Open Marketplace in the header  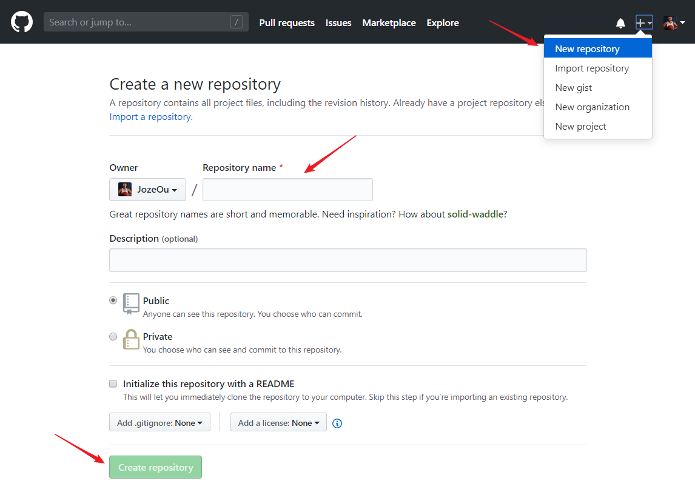coord(389,22)
